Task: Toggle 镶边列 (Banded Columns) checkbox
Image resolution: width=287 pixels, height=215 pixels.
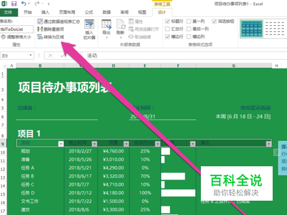Action: pyautogui.click(x=189, y=37)
